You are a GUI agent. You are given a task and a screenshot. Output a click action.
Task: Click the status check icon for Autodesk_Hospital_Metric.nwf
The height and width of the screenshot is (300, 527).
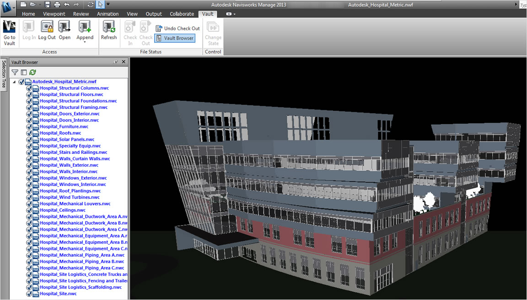click(22, 82)
